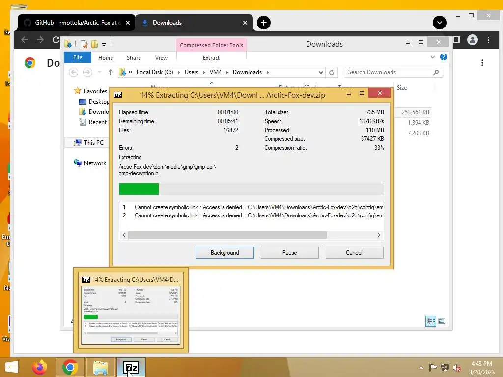Viewport: 503px width, 377px height.
Task: Click the New folder quick access icon
Action: coord(94,44)
